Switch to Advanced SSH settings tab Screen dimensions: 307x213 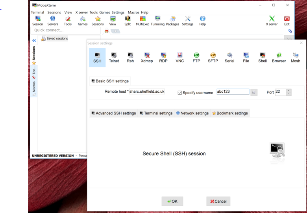pyautogui.click(x=114, y=113)
